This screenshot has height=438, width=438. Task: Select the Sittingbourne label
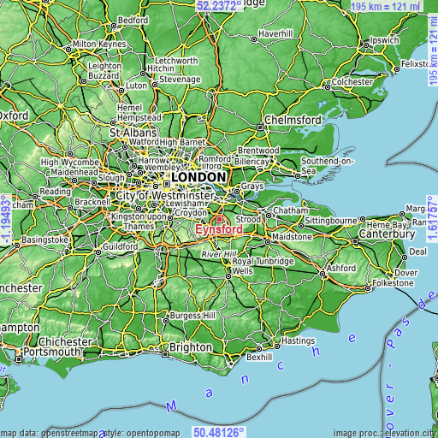[x=331, y=221]
